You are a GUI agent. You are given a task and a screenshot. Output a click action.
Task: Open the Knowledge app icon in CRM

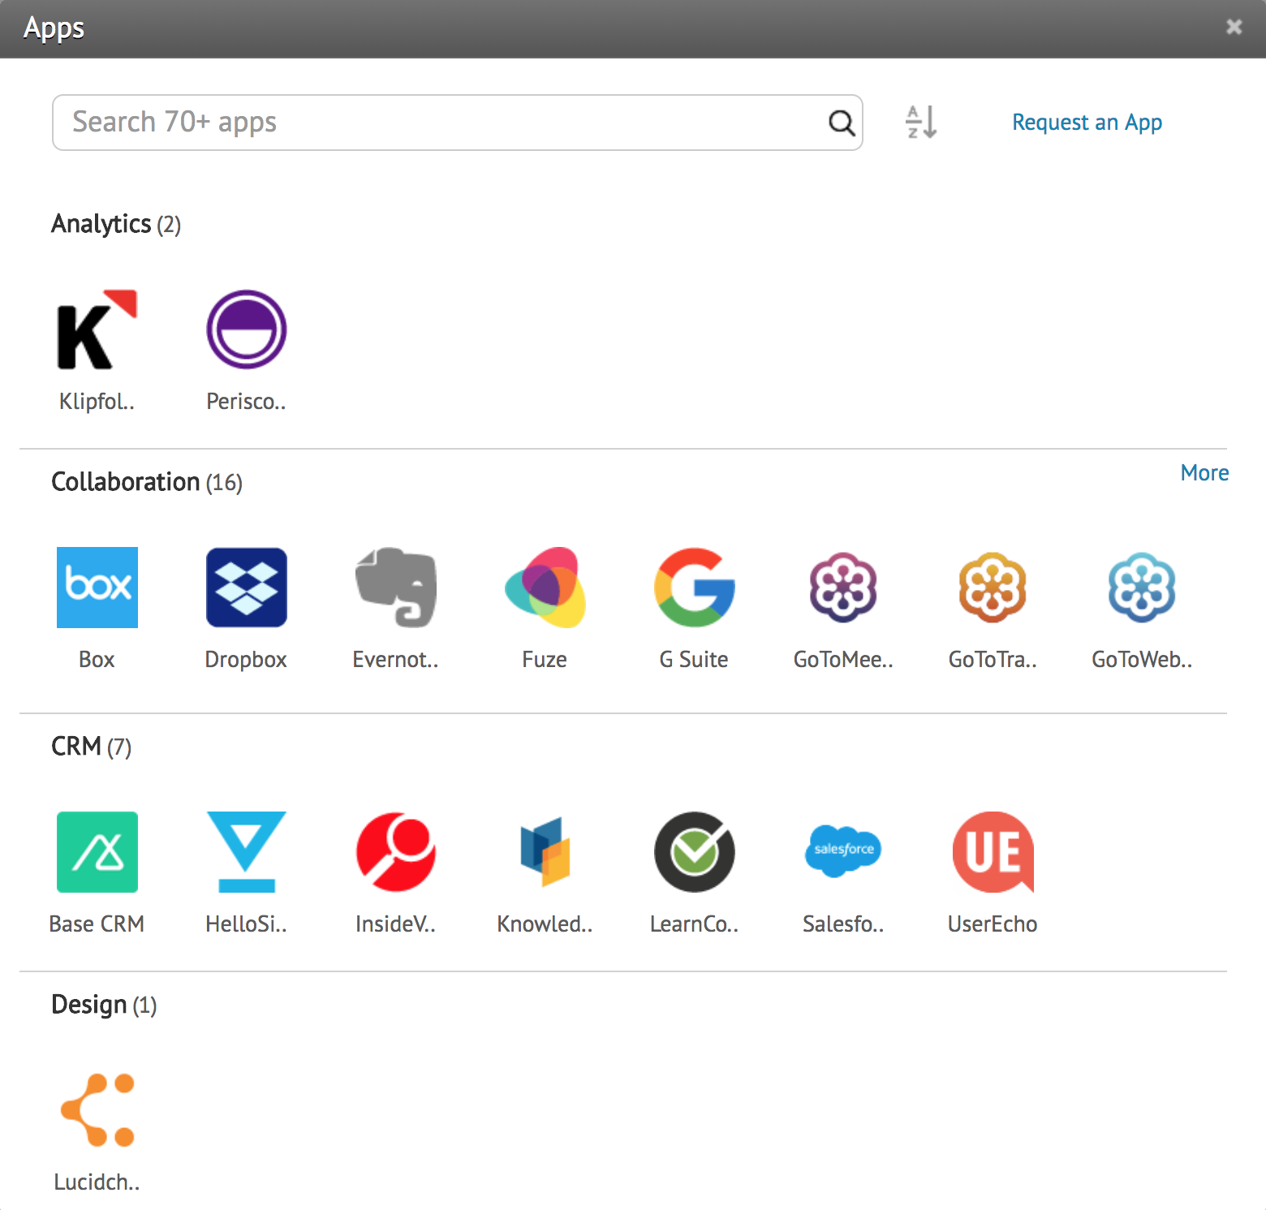545,852
